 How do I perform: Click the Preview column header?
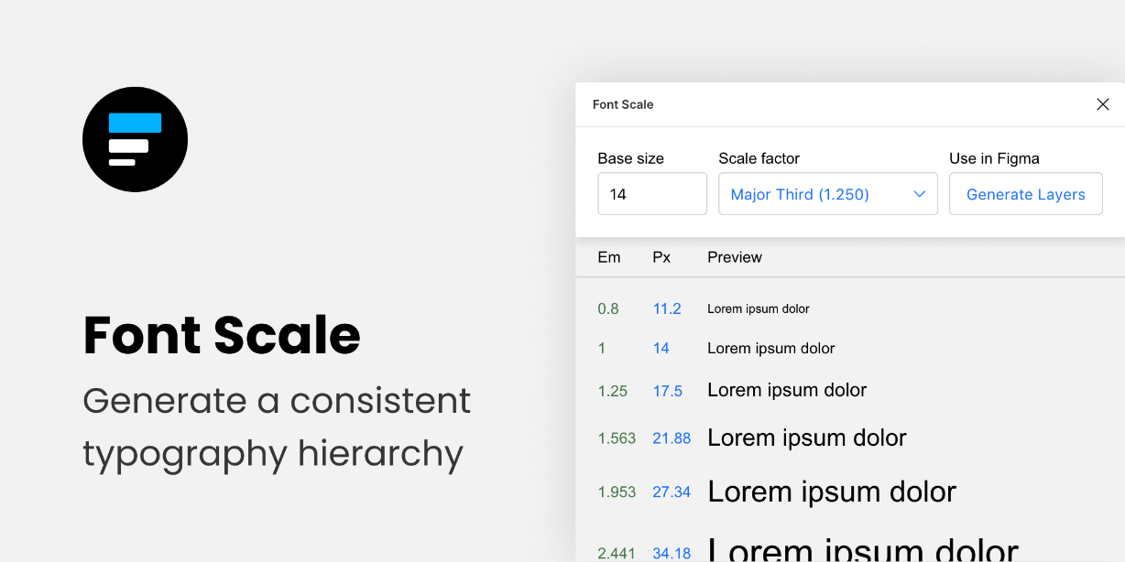(735, 257)
